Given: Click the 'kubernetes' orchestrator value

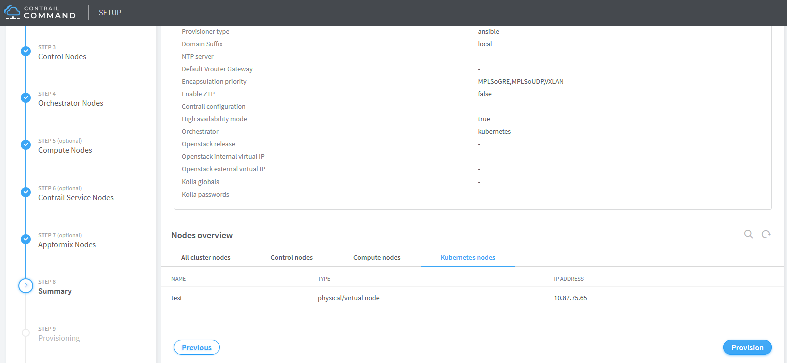Looking at the screenshot, I should (x=494, y=131).
